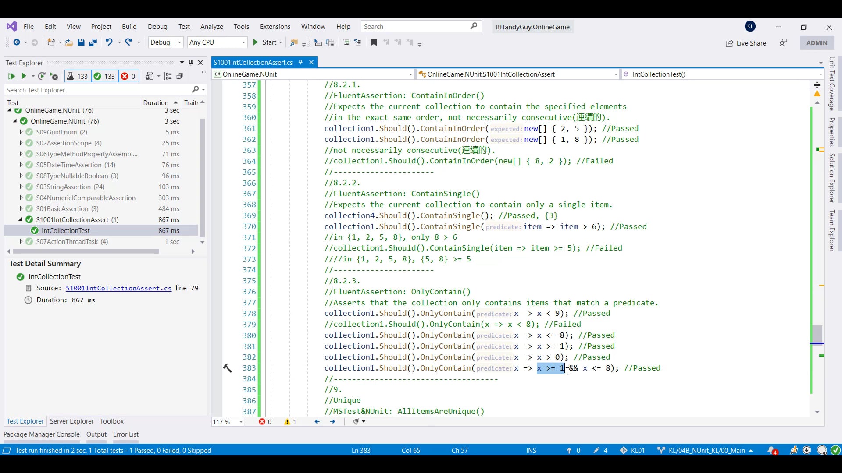Toggle the passed tests filter showing 133
Viewport: 842px width, 473px height.
point(104,76)
